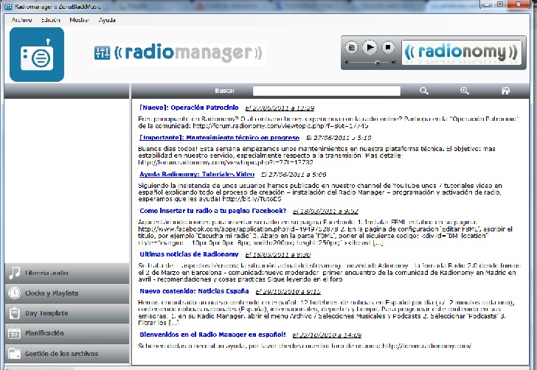
Task: Click the date of Operación Patrocinio post
Action: pyautogui.click(x=280, y=108)
